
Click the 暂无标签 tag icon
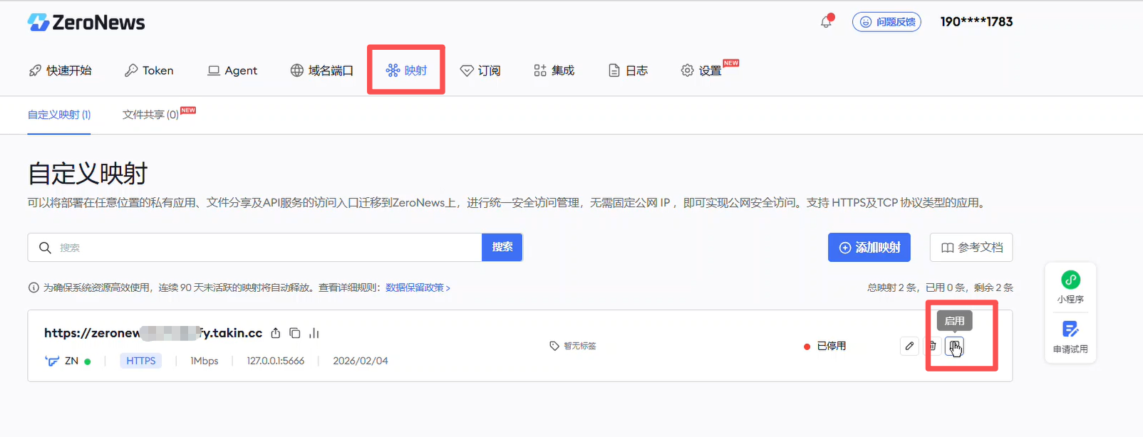pos(554,346)
